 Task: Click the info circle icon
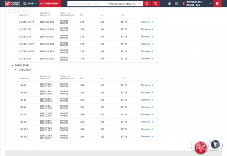(x=177, y=4)
